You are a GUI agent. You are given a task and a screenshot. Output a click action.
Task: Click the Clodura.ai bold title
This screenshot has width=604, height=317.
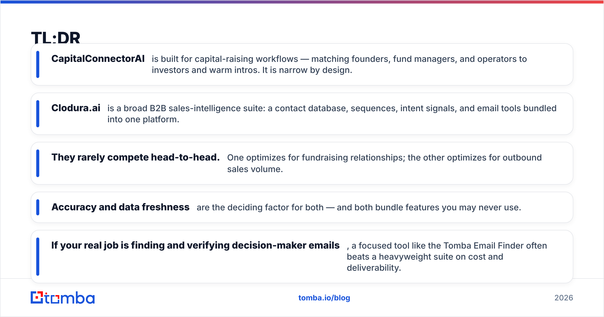pyautogui.click(x=76, y=108)
